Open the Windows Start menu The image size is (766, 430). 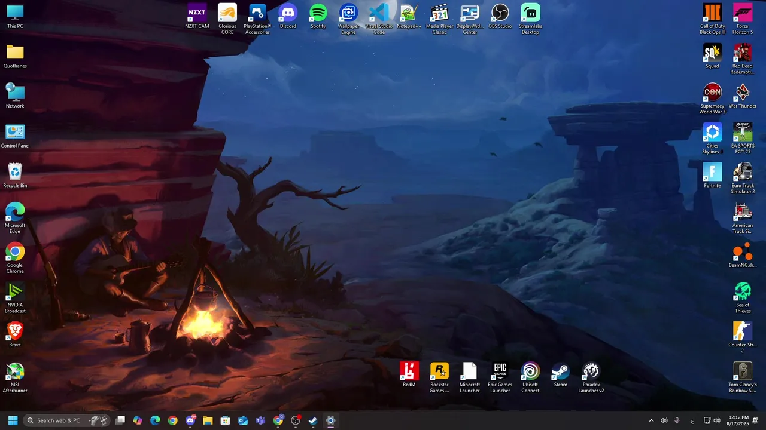click(x=13, y=420)
